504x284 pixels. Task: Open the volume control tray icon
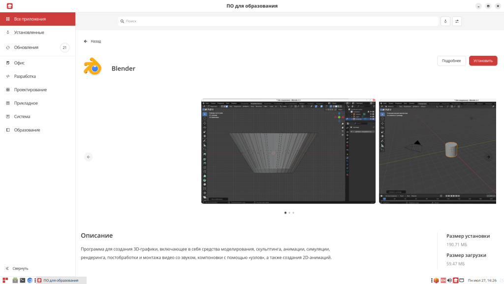pyautogui.click(x=449, y=280)
